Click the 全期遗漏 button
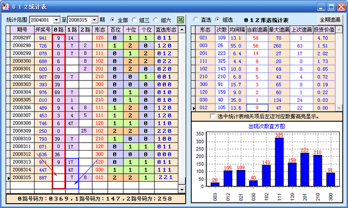 click(x=330, y=20)
